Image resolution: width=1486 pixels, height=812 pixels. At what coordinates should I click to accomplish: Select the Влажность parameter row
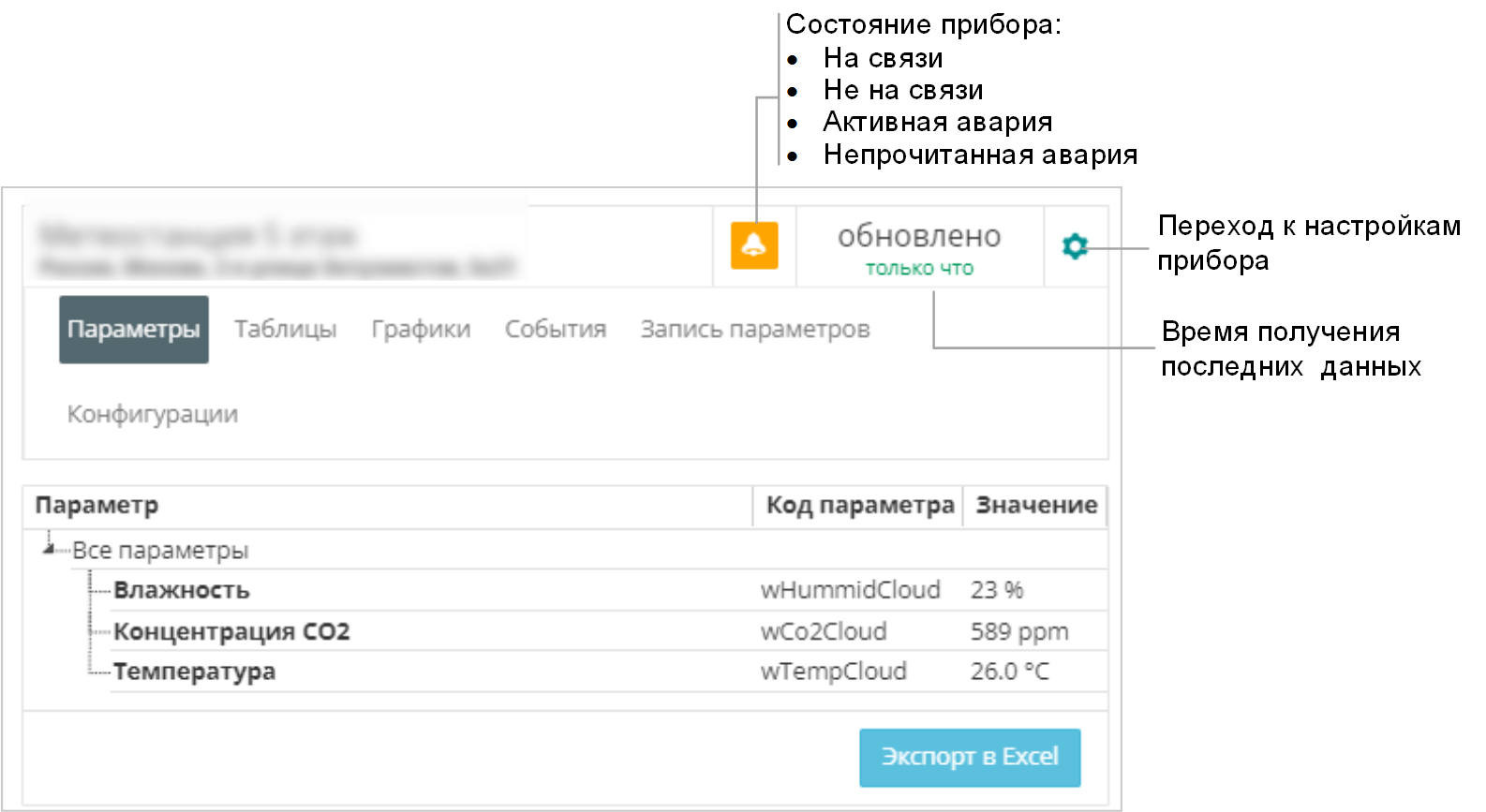[x=182, y=591]
